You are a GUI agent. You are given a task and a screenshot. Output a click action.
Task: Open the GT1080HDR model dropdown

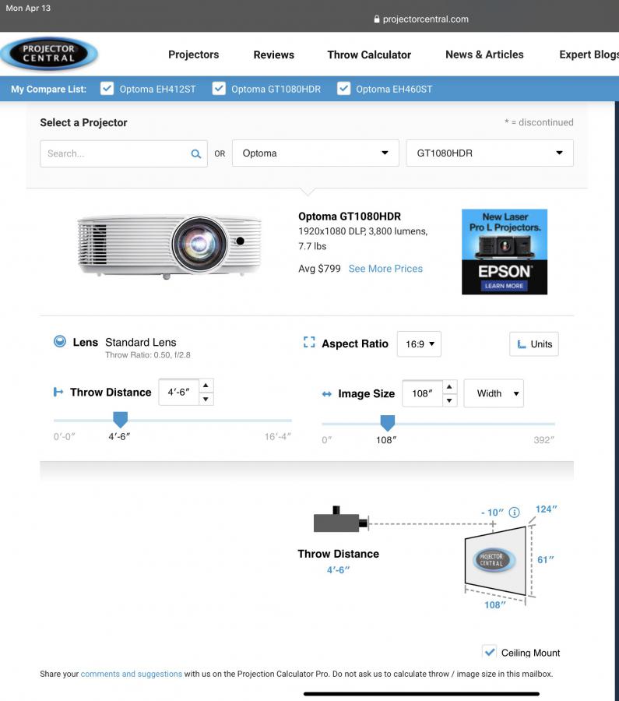490,153
